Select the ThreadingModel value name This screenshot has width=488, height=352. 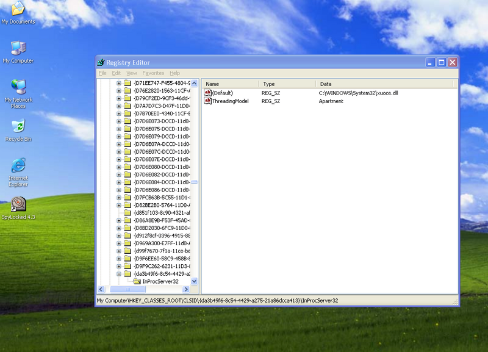pos(231,101)
